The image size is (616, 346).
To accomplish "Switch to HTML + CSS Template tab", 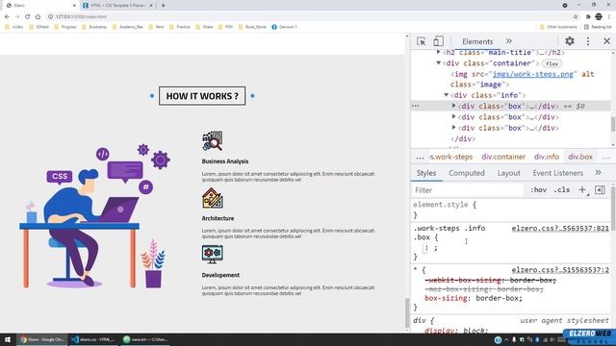I will (117, 6).
